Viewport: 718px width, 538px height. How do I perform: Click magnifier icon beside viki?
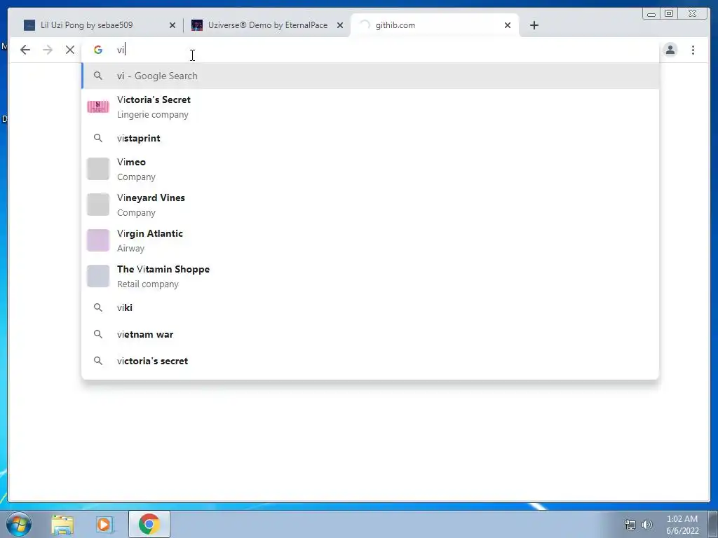[x=98, y=308]
